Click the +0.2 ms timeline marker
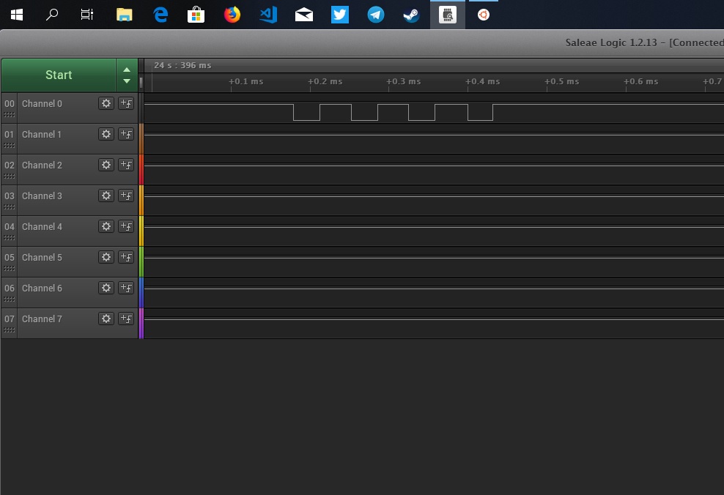The width and height of the screenshot is (724, 495). click(x=325, y=82)
